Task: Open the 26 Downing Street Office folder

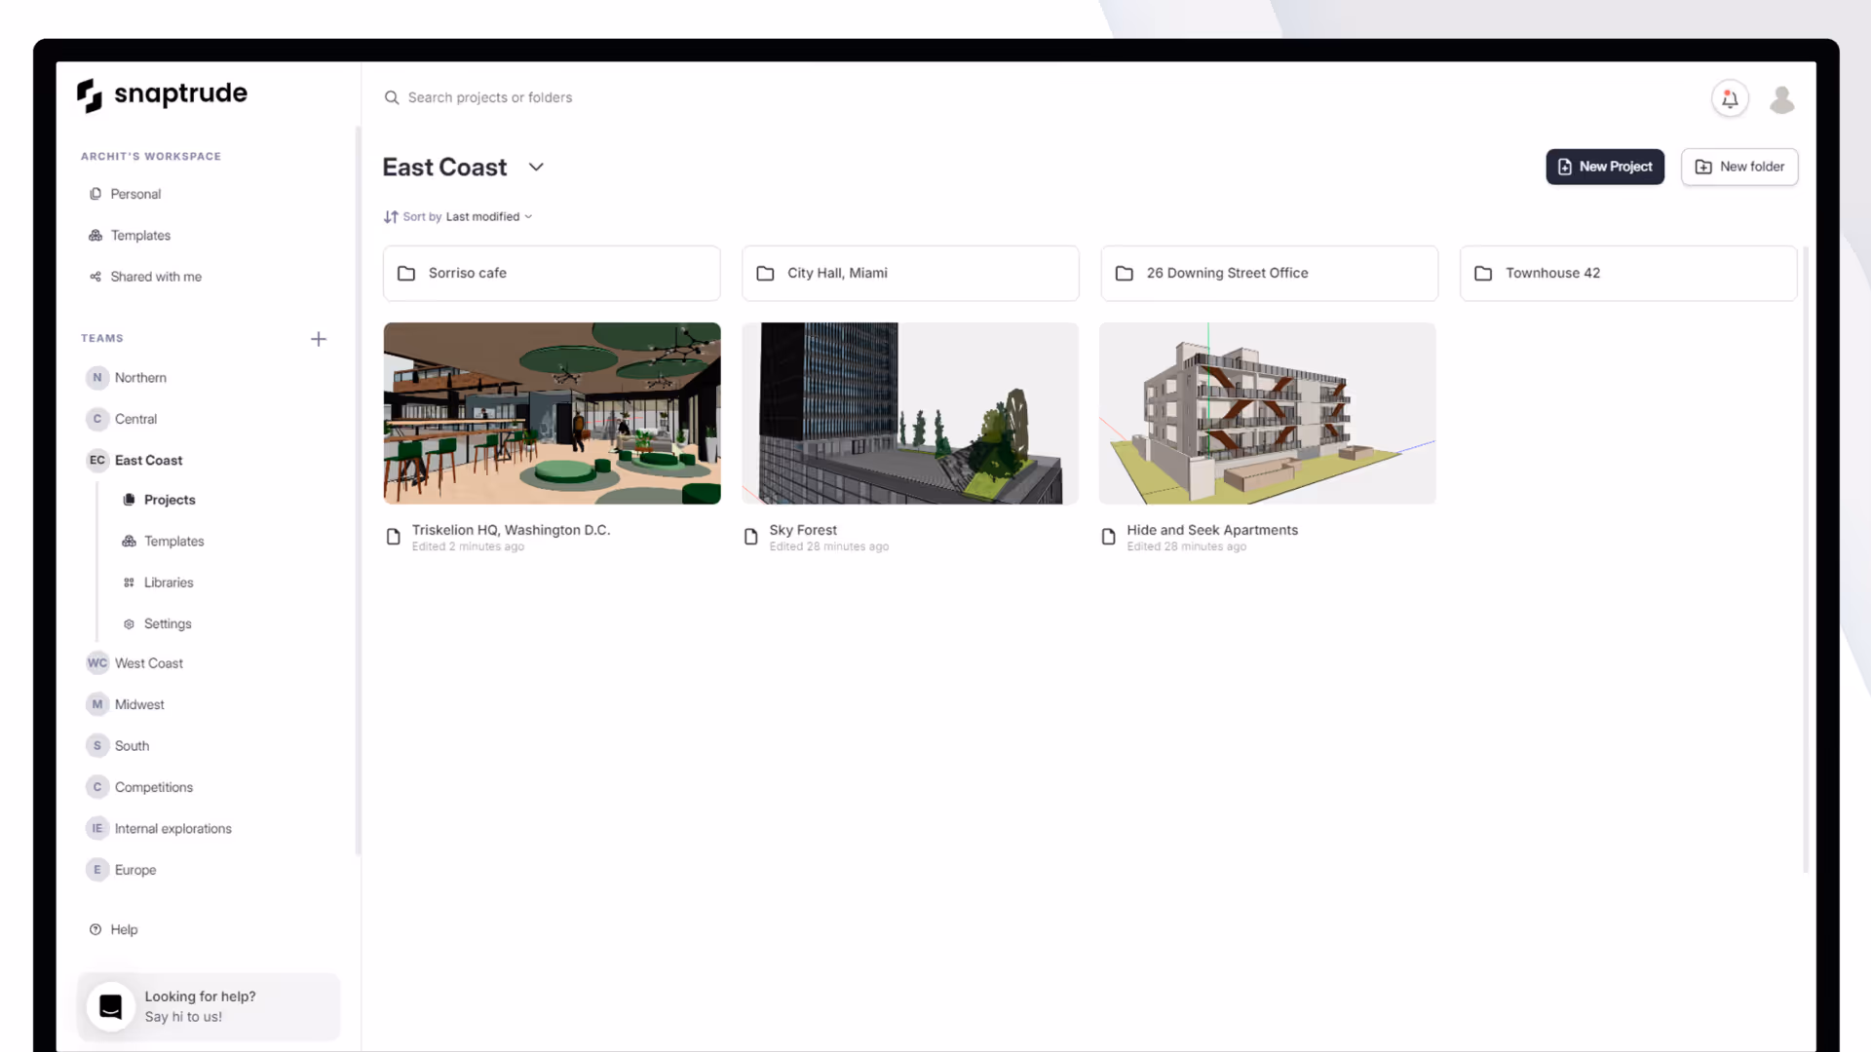Action: [x=1269, y=274]
